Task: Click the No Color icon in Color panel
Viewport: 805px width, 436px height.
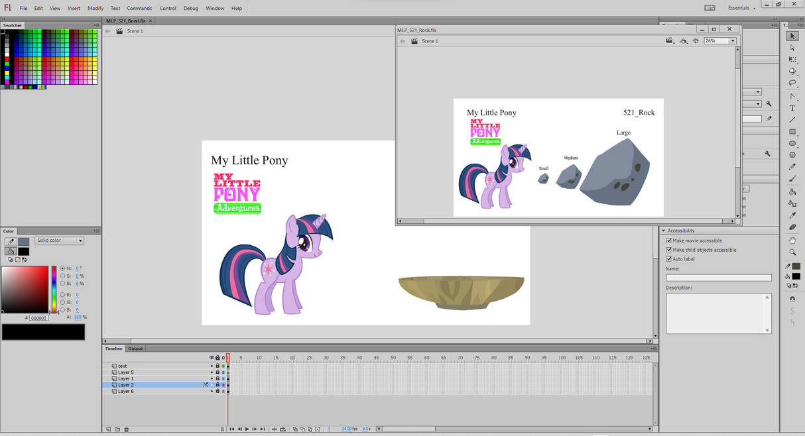Action: [x=17, y=259]
